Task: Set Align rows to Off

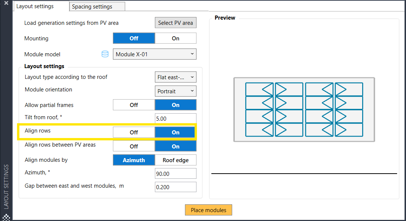Action: tap(134, 132)
